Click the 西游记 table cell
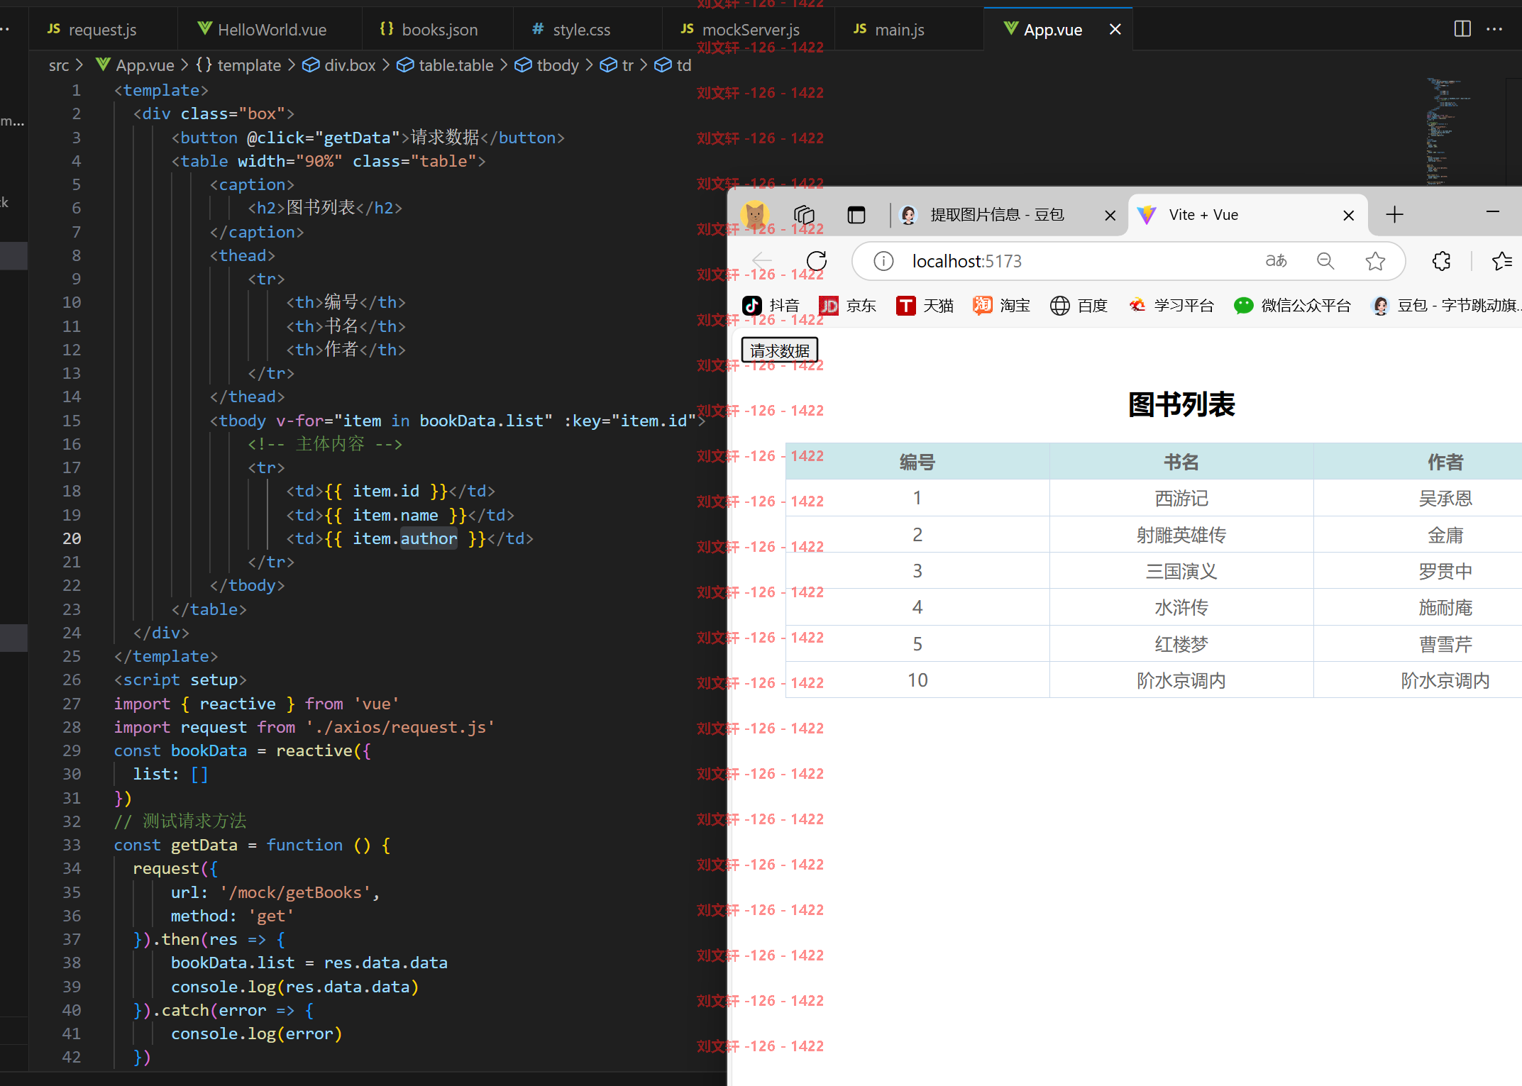 click(1181, 498)
